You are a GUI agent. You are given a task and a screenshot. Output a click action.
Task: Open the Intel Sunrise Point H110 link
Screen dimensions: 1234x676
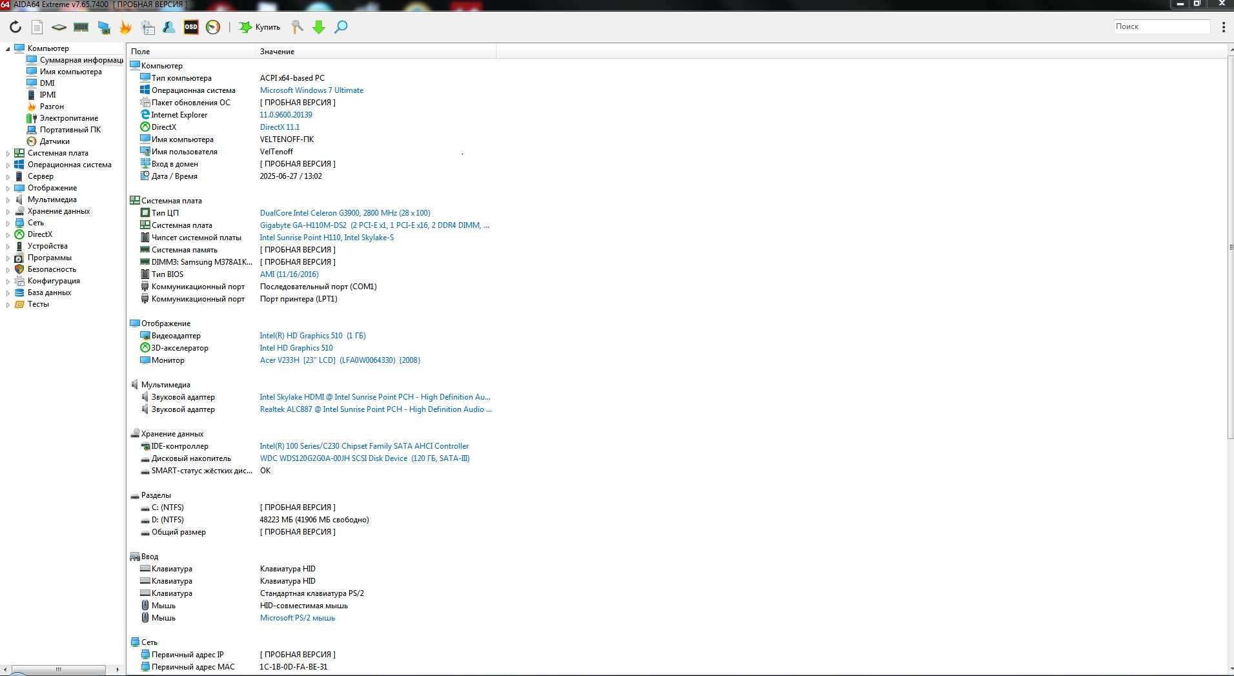[x=327, y=238]
